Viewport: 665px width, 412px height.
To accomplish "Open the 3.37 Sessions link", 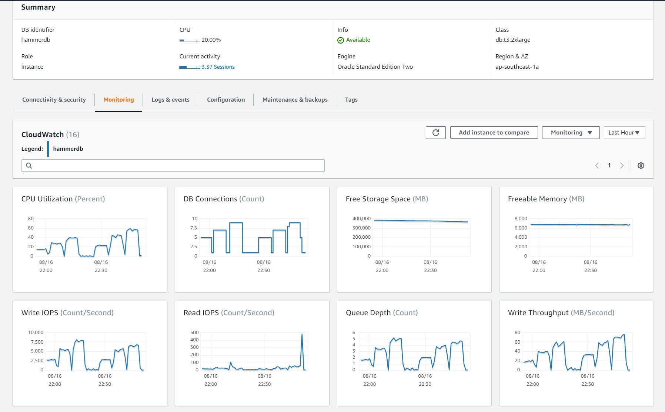I will pos(218,67).
